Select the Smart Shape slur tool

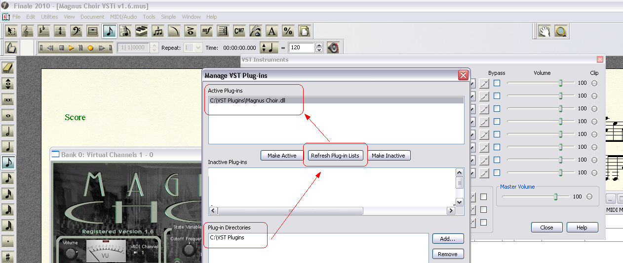tap(174, 31)
